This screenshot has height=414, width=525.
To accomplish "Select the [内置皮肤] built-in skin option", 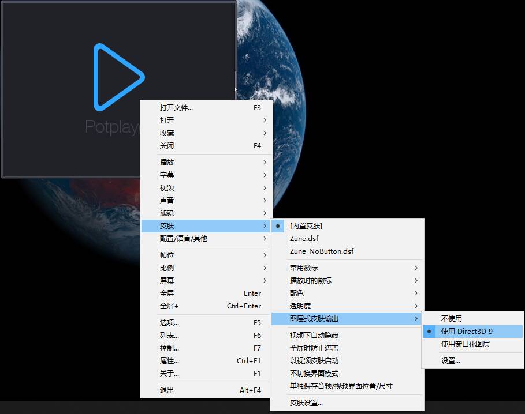I will (306, 226).
